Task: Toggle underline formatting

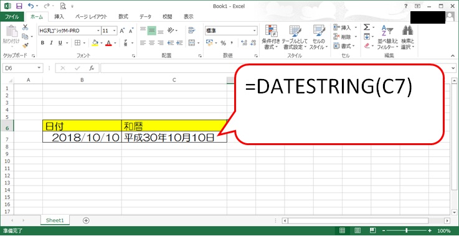Action: coord(60,43)
